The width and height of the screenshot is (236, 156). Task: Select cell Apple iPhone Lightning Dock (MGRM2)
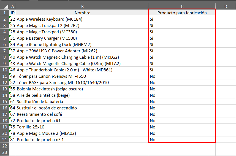click(82, 44)
